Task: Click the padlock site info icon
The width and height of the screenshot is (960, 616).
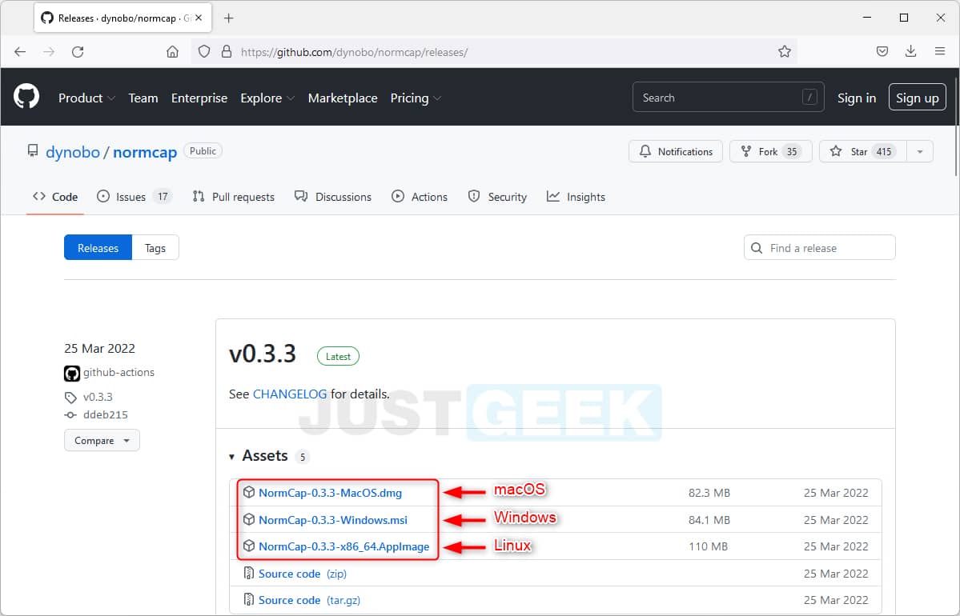Action: click(x=227, y=51)
